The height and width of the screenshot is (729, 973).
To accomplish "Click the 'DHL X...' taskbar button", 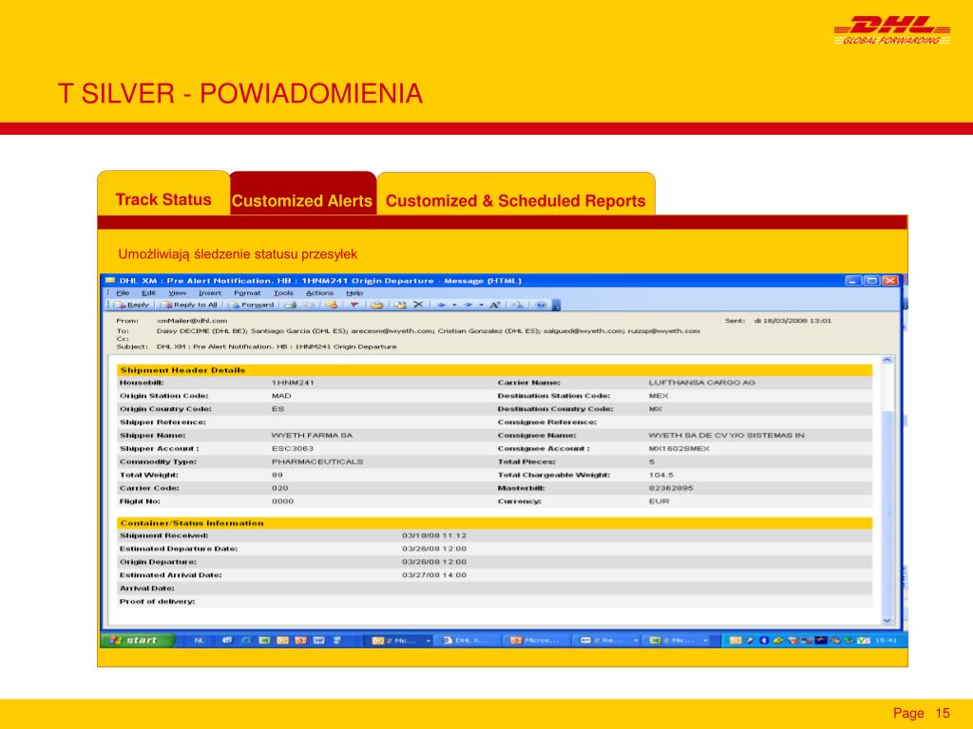I will (x=467, y=641).
